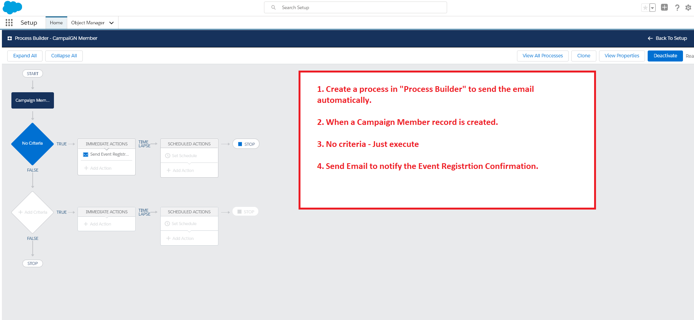Open View All Processes
The image size is (694, 320).
click(x=543, y=56)
